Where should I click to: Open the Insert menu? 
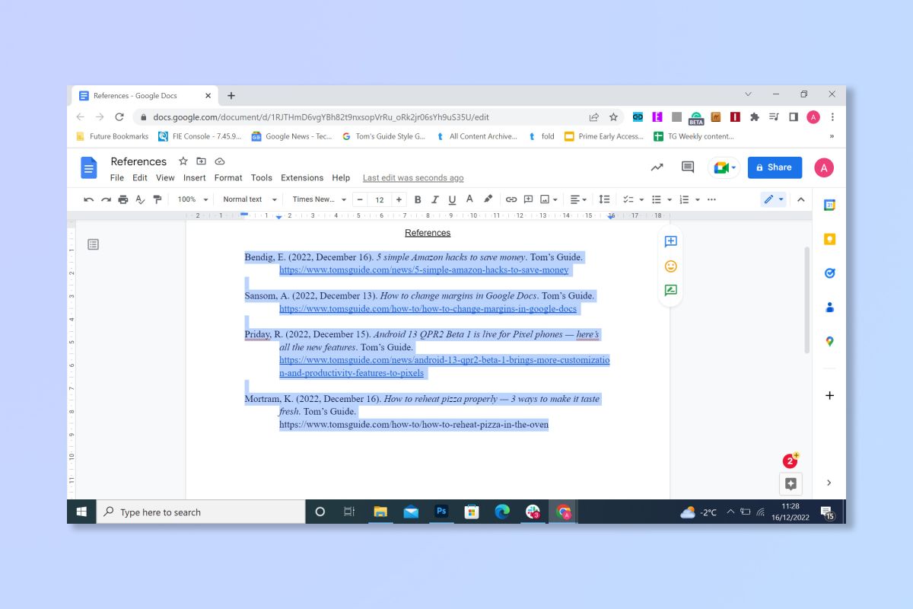[195, 178]
